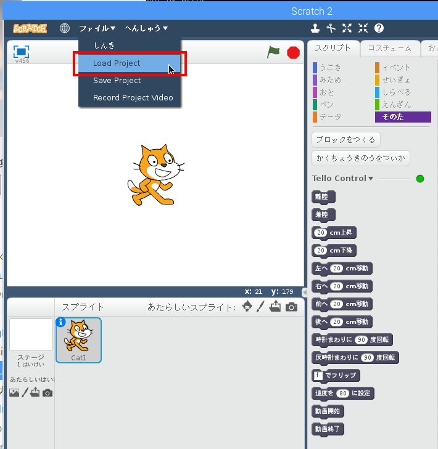This screenshot has height=449, width=438.
Task: Click the 前へ cm移動 block
Action: click(x=342, y=304)
